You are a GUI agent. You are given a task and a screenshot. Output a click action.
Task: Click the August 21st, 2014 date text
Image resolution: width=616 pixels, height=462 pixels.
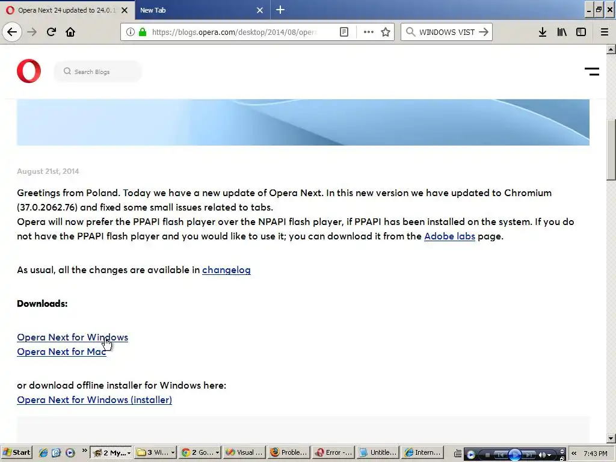coord(48,171)
